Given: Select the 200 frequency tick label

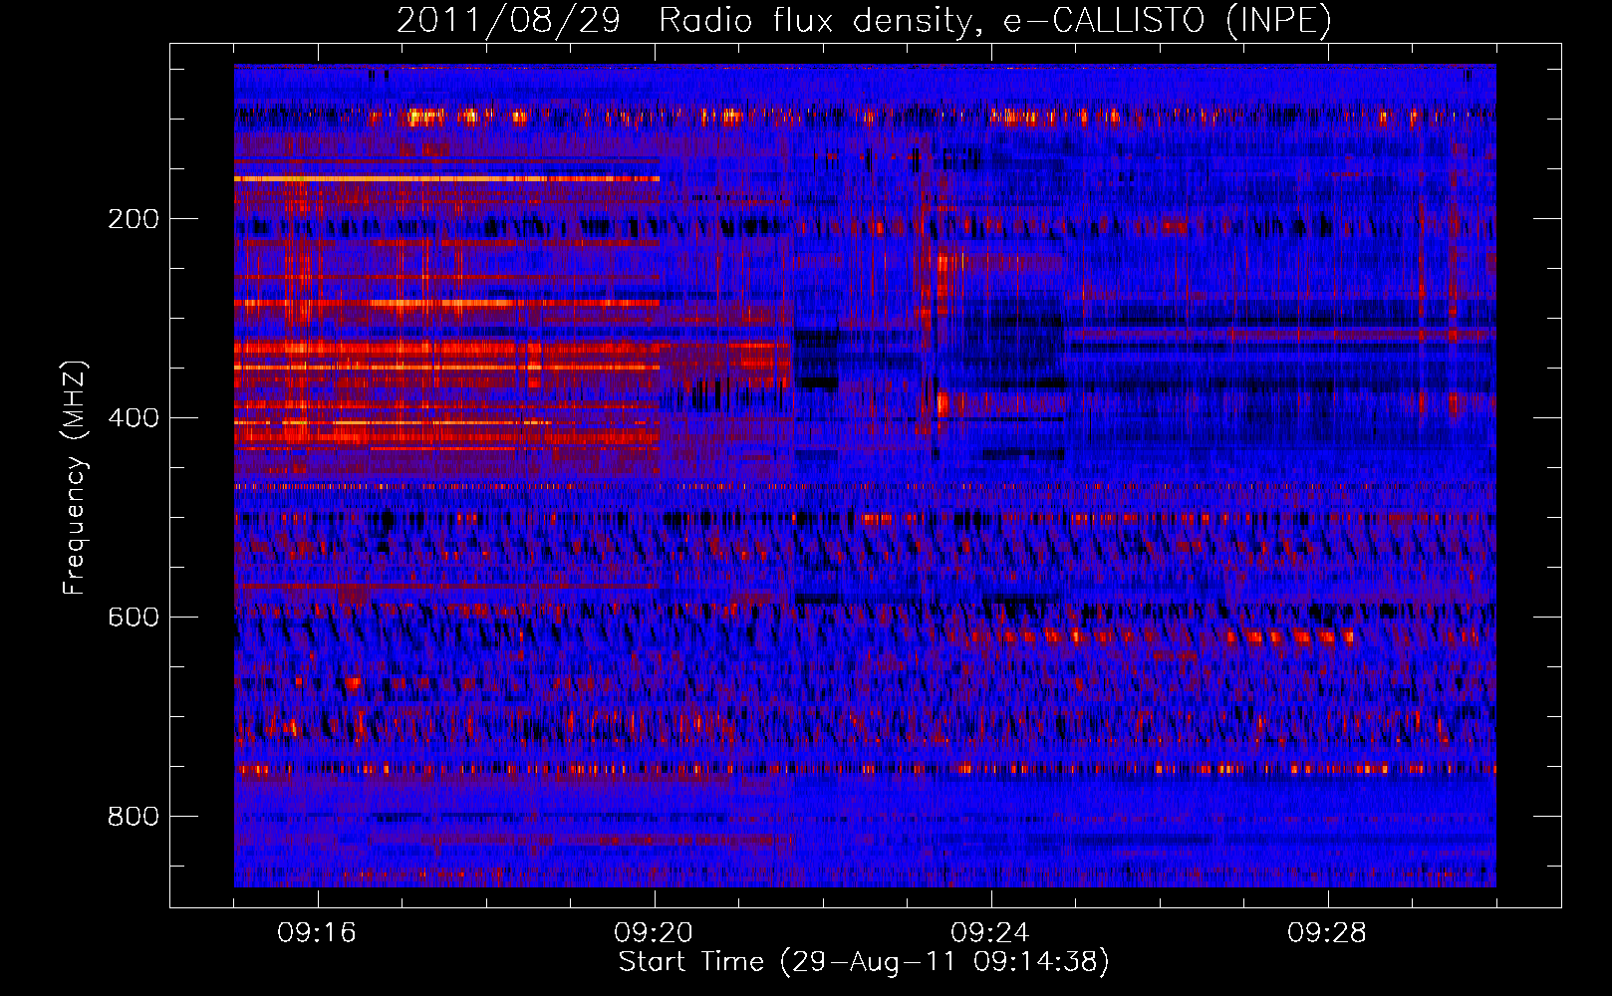Looking at the screenshot, I should tap(134, 218).
